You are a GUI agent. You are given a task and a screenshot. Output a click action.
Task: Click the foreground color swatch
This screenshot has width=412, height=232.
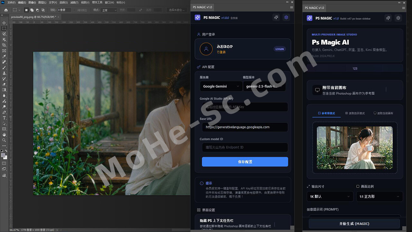(x=3, y=155)
